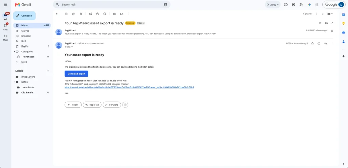348x168 pixels.
Task: Star the expanded TagWizard message
Action: [313, 43]
